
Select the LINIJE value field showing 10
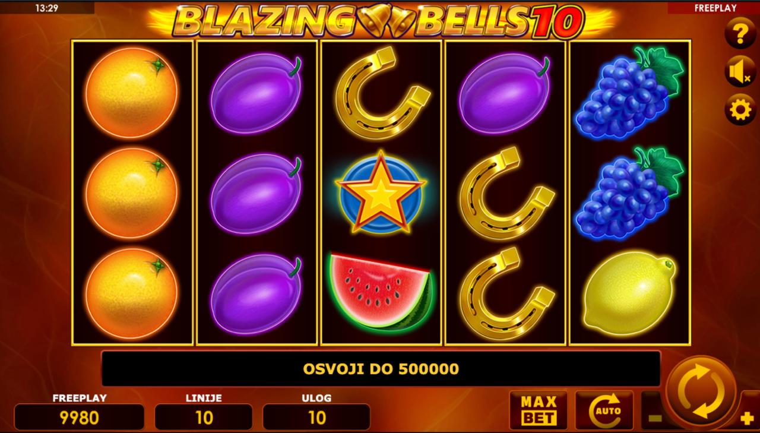click(x=204, y=417)
